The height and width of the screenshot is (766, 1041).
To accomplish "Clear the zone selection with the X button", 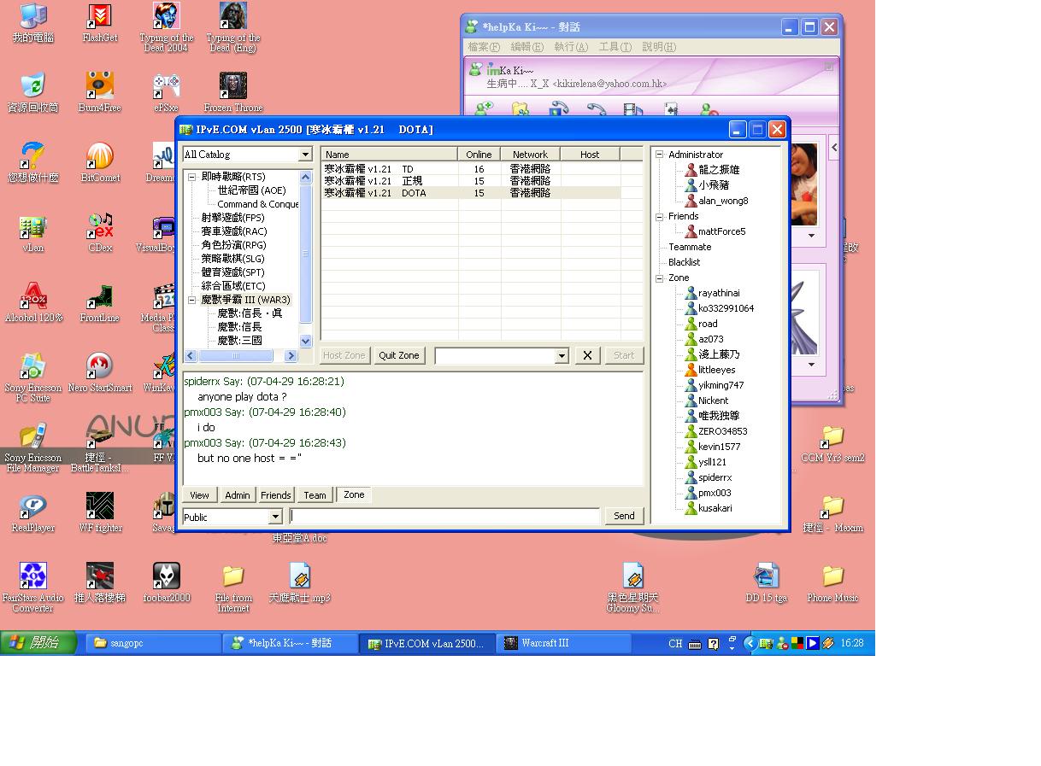I will (x=587, y=355).
